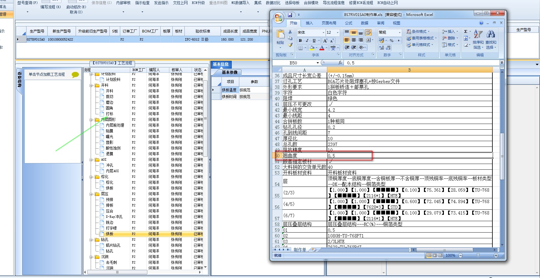Screen dimensions: 540x278
Task: Click 导出流程信息 in the main toolbar
Action: click(334, 3)
